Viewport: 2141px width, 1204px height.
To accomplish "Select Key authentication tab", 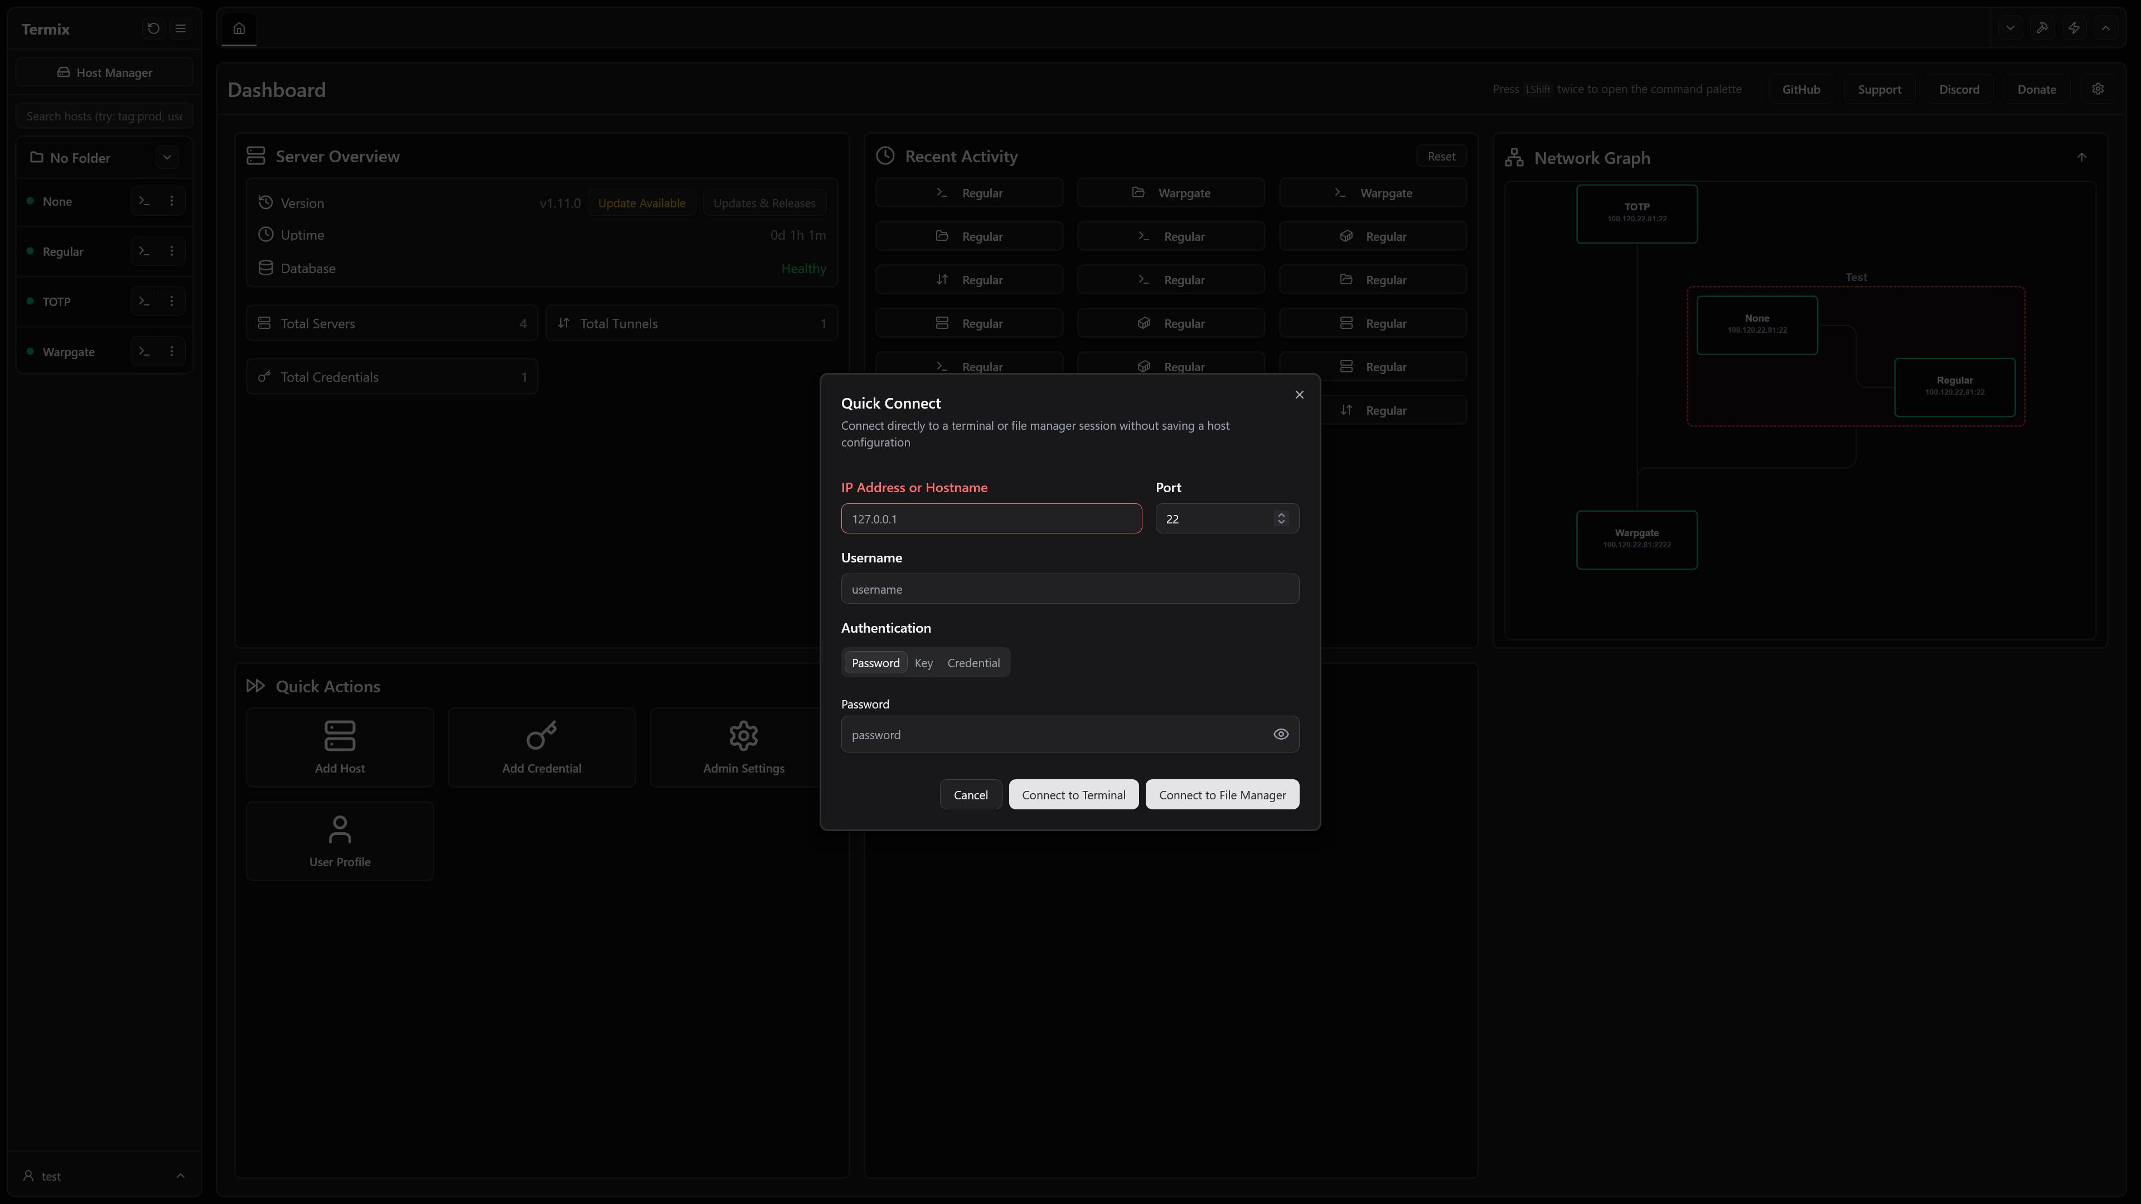I will point(923,663).
